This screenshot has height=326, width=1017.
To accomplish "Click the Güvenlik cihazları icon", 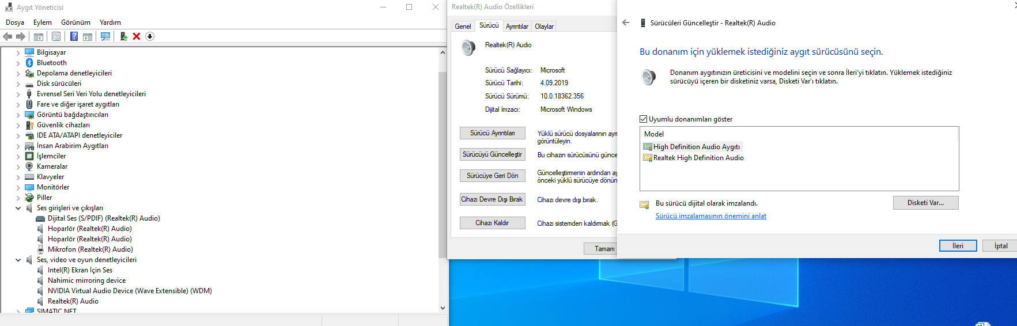I will (29, 125).
